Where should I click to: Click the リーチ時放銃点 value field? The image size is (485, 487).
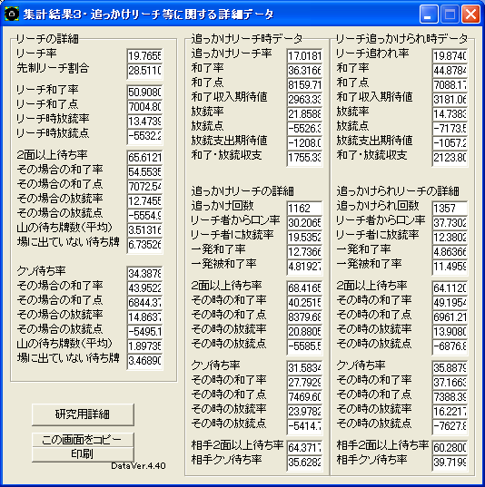click(144, 136)
